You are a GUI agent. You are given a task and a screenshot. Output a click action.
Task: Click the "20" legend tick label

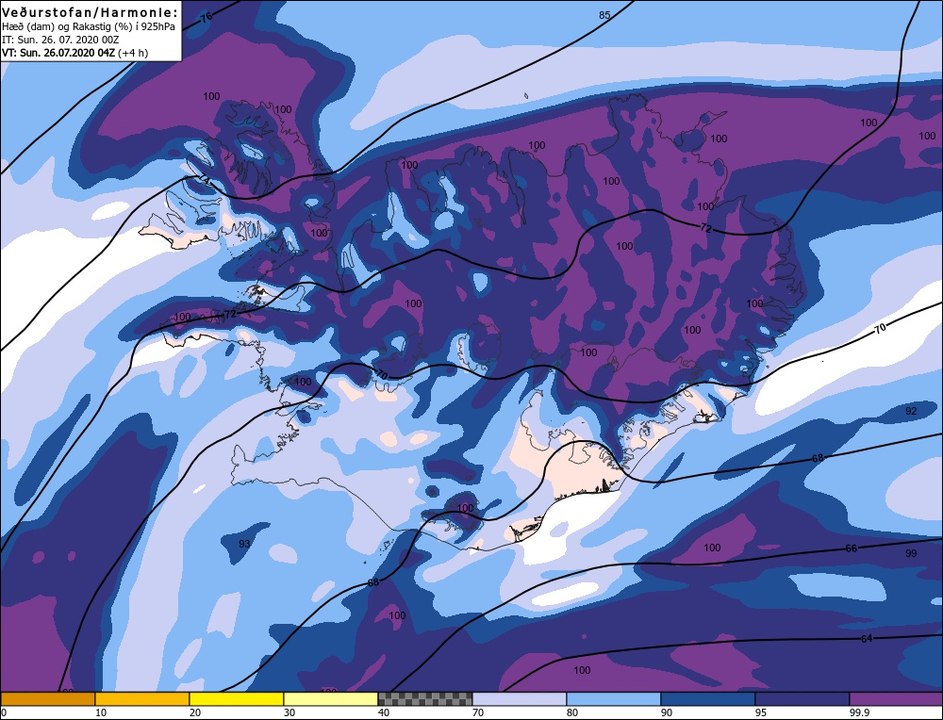(195, 712)
